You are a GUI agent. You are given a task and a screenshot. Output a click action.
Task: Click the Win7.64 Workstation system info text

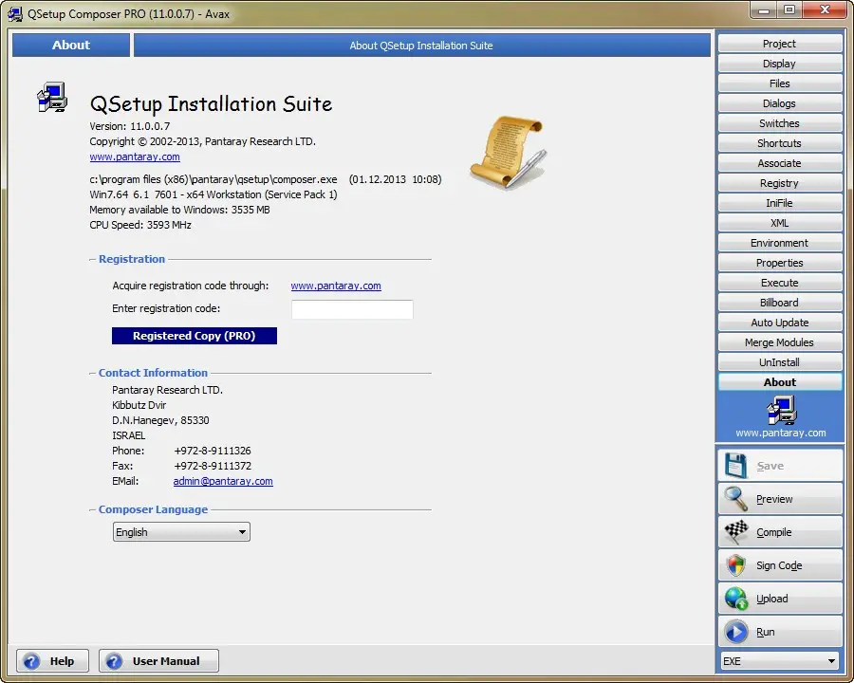point(213,194)
